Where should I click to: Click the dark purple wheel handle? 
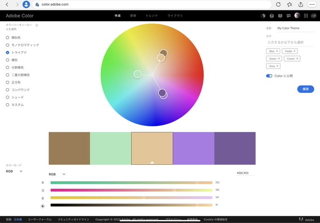coord(162,93)
